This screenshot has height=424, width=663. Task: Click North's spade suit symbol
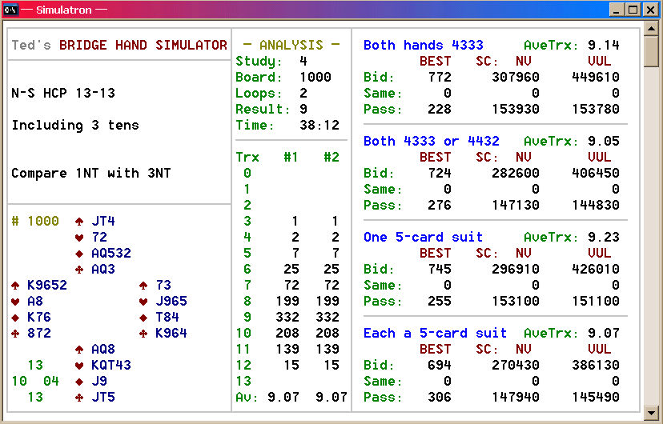coord(79,222)
